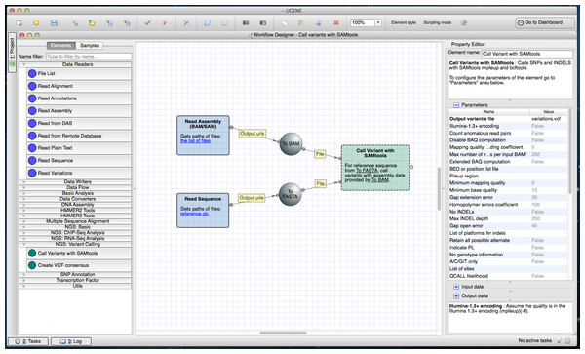Image resolution: width=585 pixels, height=354 pixels.
Task: Click the blue circle icon of Read Alignment
Action: click(32, 86)
